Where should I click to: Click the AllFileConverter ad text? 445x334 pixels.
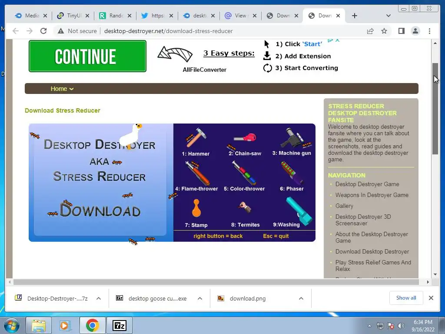205,70
